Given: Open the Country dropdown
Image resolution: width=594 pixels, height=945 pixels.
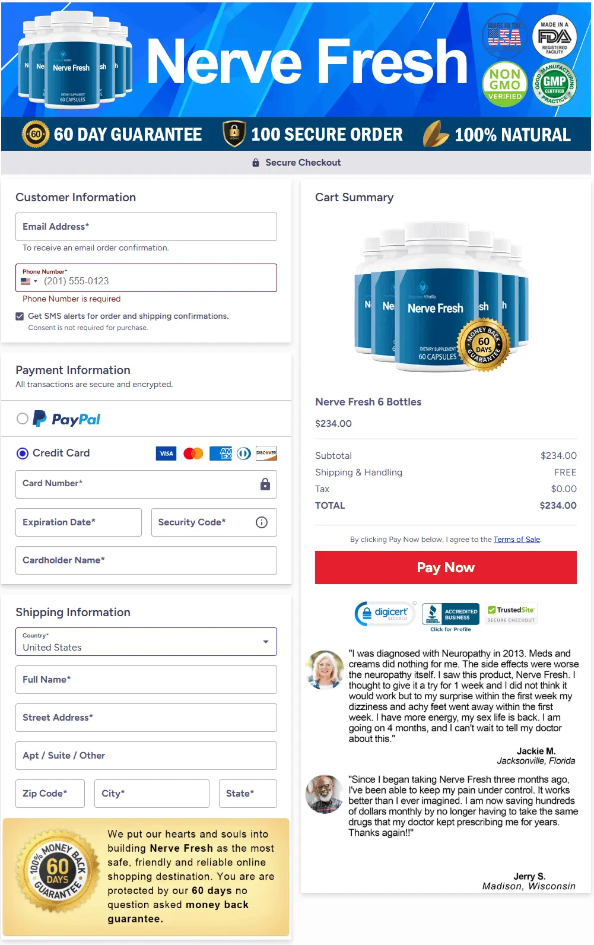Looking at the screenshot, I should [146, 642].
